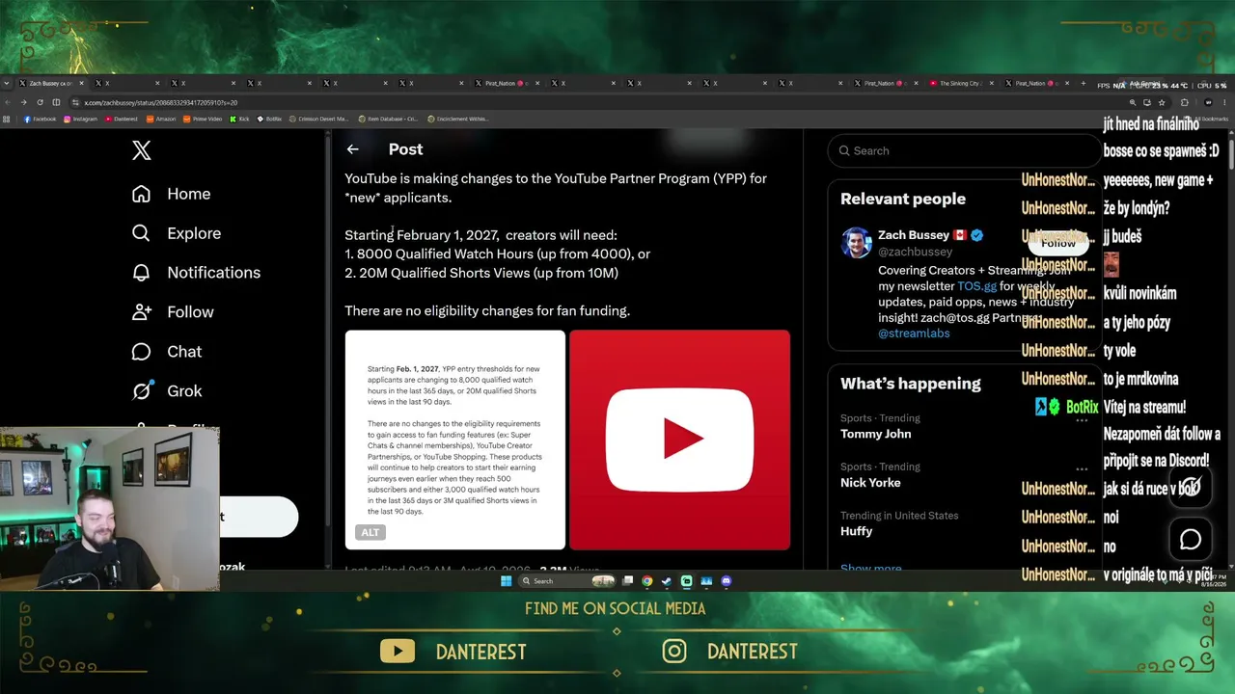The height and width of the screenshot is (694, 1235).
Task: Open the BotRix bookmark
Action: [x=269, y=120]
